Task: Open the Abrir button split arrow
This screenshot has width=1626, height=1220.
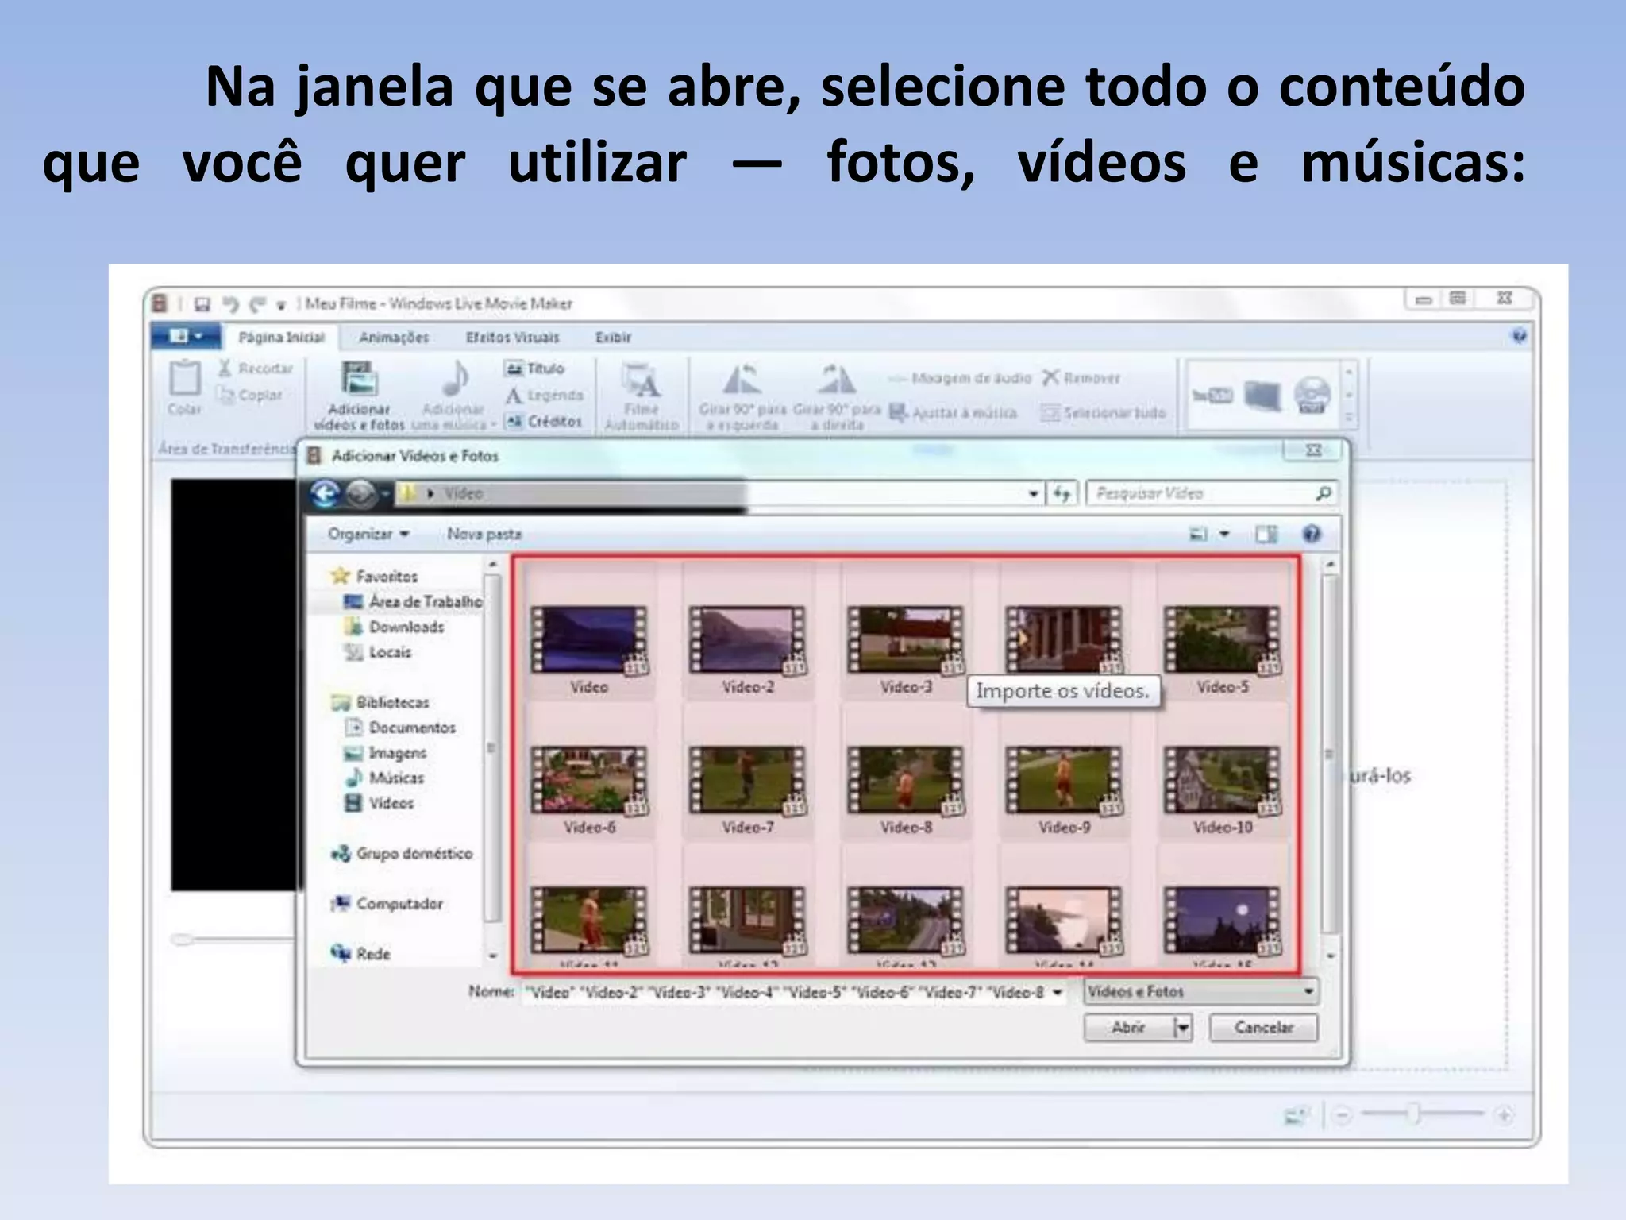Action: pos(1183,1028)
